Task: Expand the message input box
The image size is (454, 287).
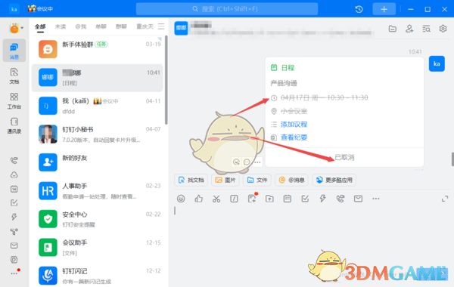Action: (x=445, y=199)
